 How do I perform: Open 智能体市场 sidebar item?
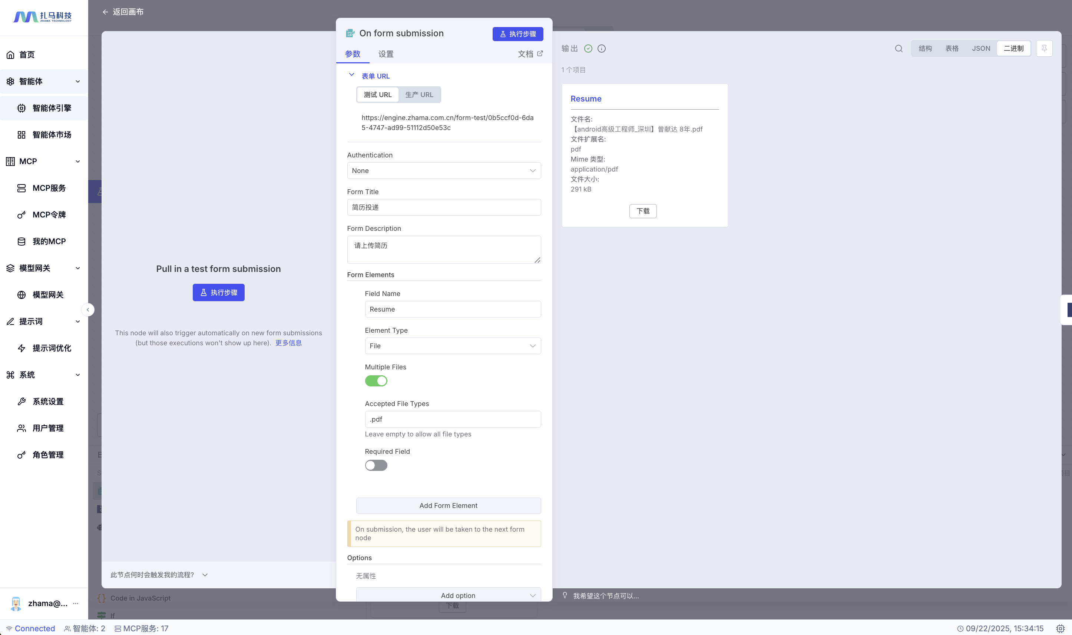[x=52, y=134]
